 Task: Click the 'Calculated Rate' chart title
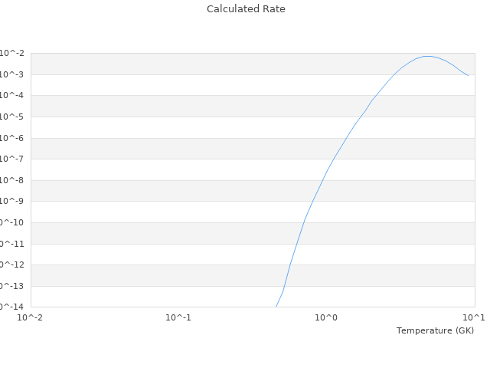pyautogui.click(x=246, y=9)
